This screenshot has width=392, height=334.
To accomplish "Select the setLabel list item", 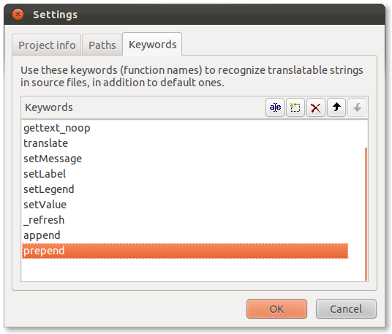I will click(185, 174).
